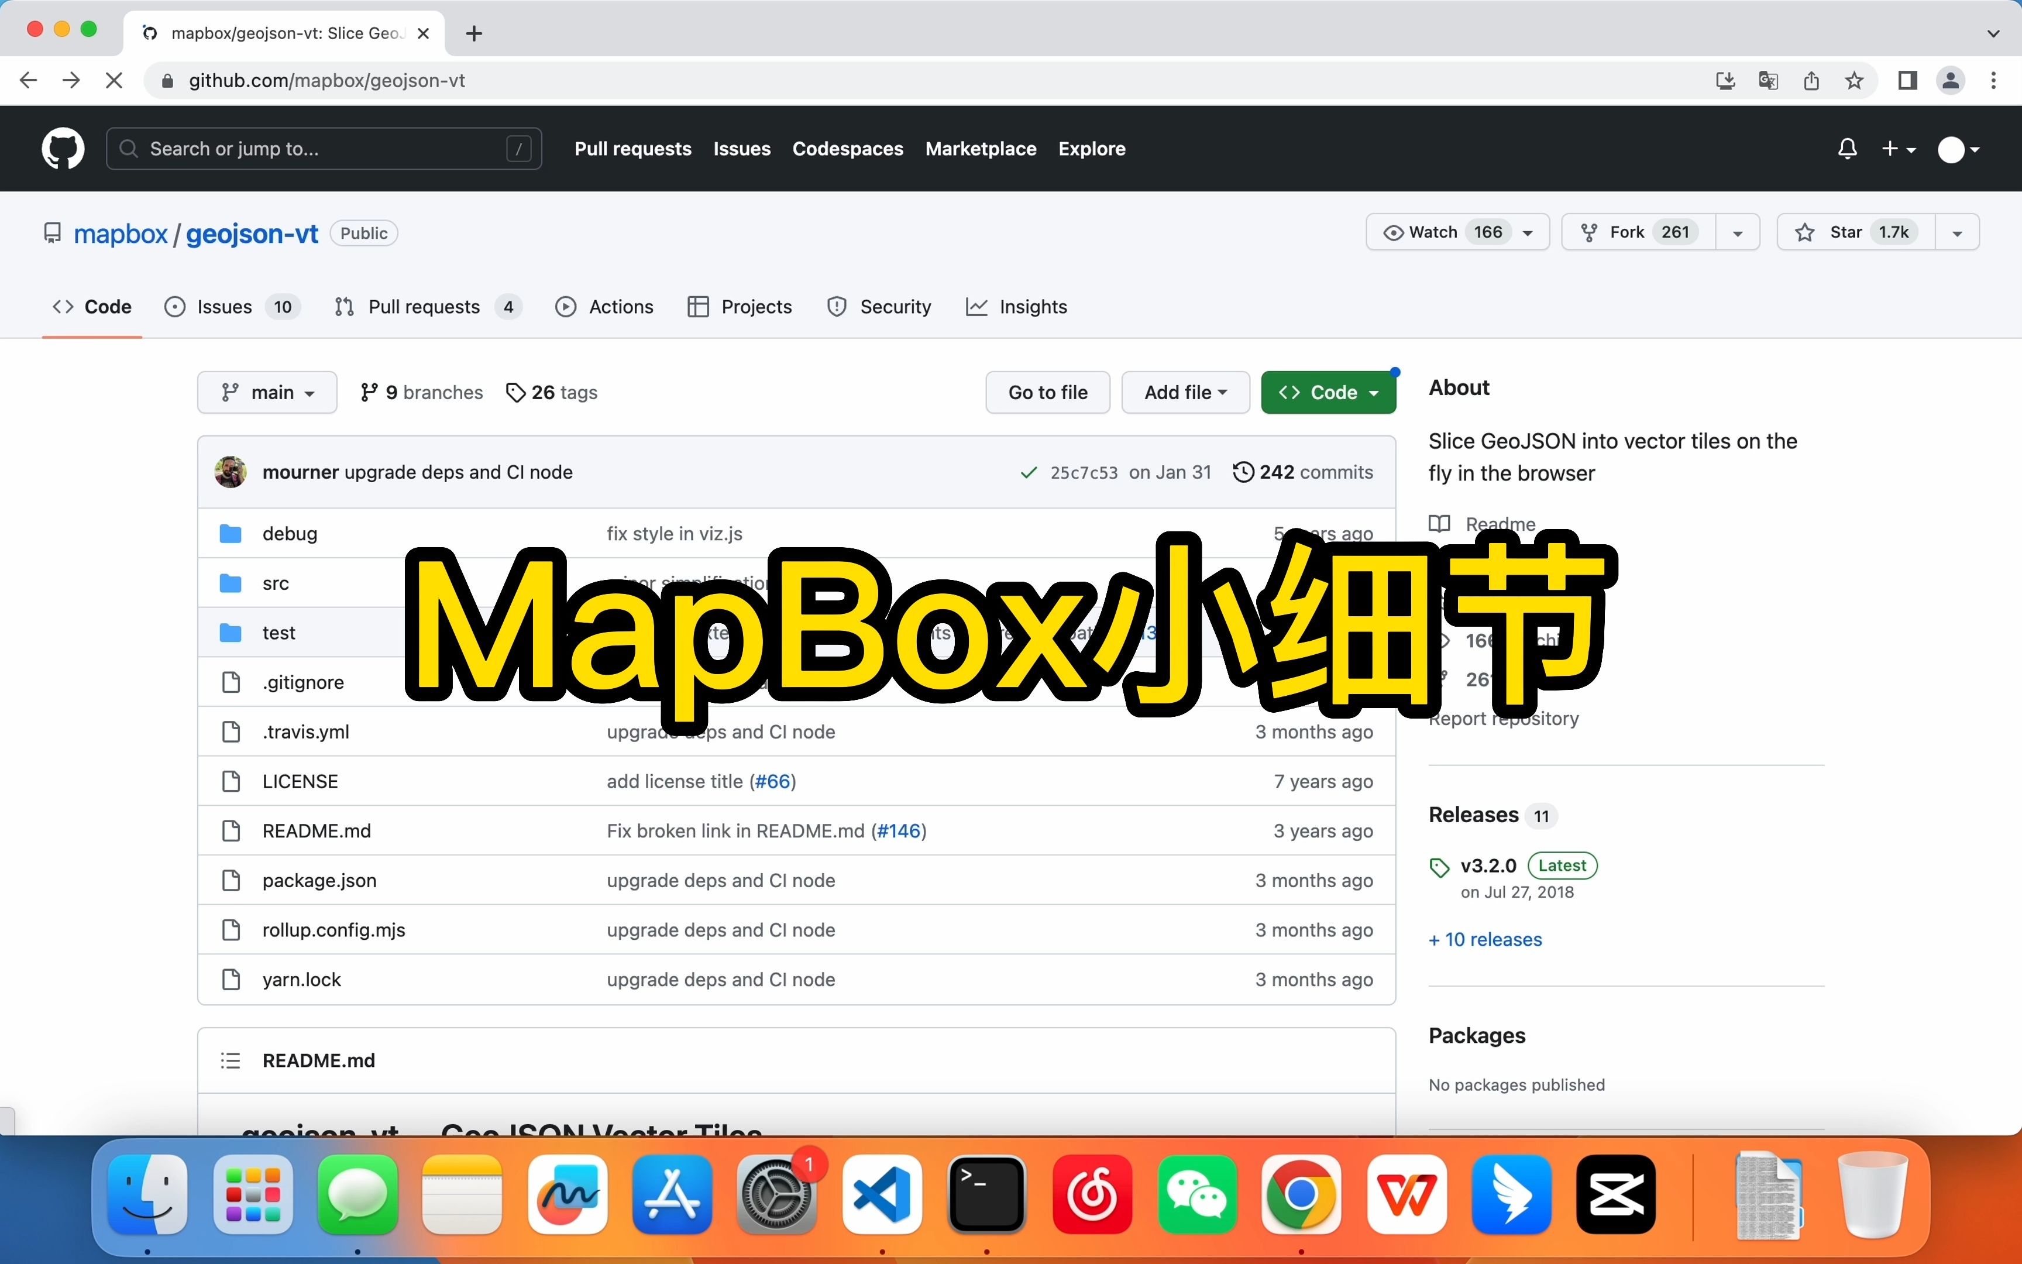Open GitHub home via the octocat logo
Viewport: 2022px width, 1264px height.
point(63,148)
